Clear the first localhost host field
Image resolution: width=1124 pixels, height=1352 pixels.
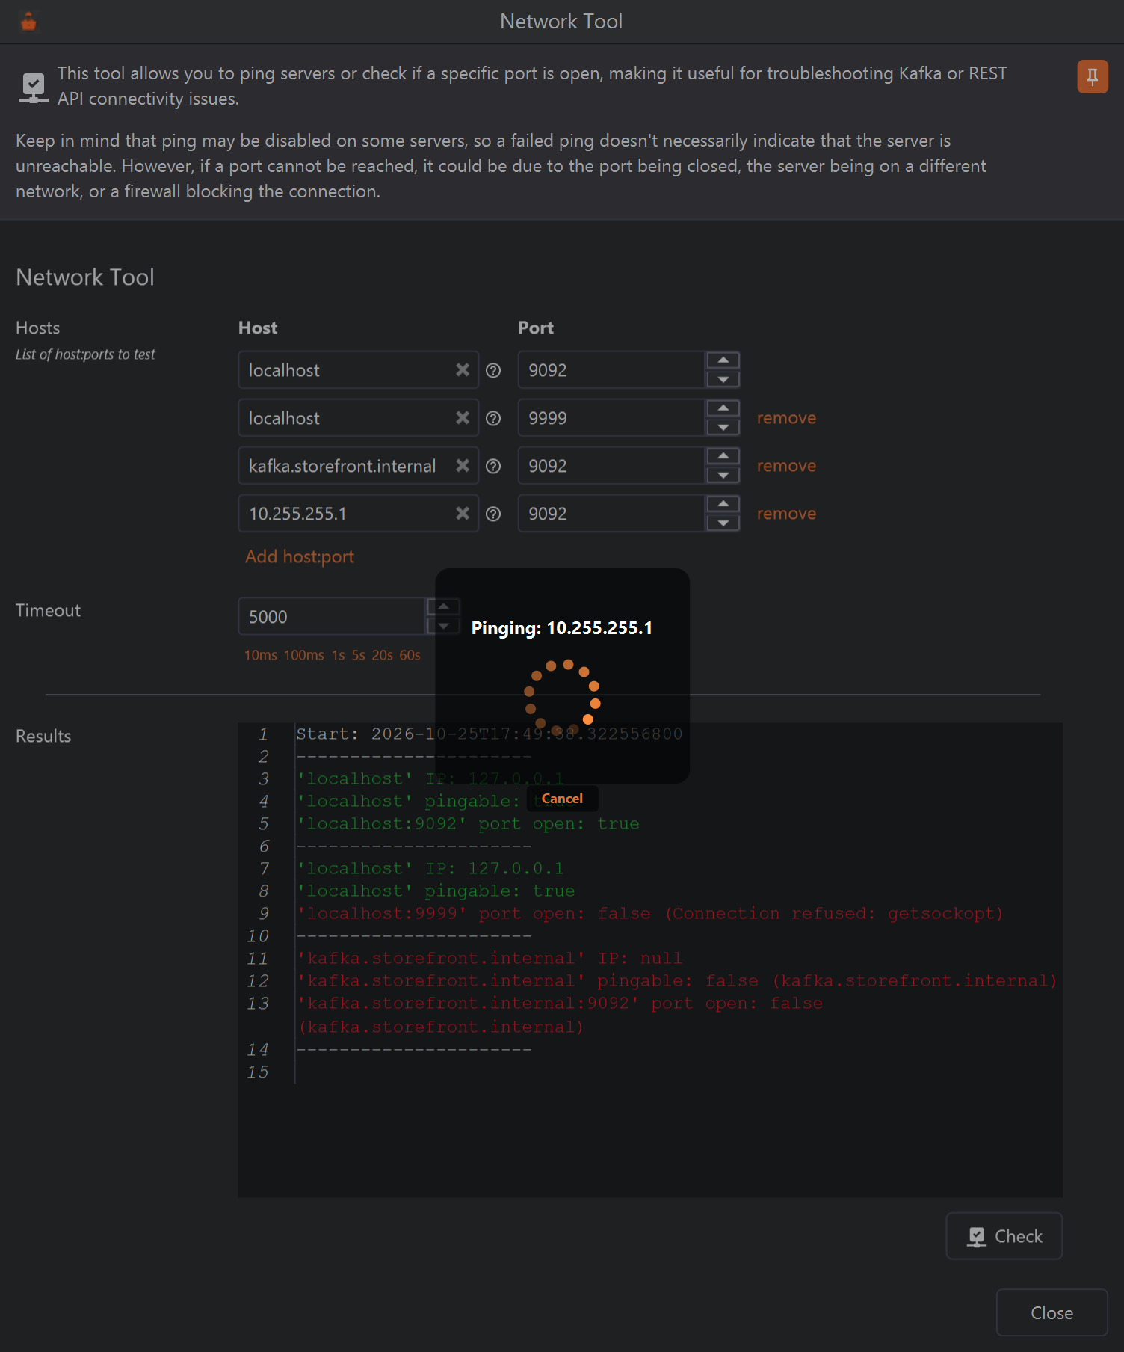(x=463, y=370)
